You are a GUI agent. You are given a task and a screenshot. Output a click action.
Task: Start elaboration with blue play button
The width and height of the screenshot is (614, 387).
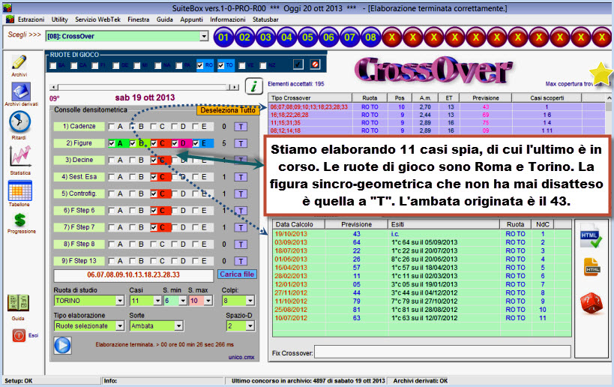click(62, 345)
